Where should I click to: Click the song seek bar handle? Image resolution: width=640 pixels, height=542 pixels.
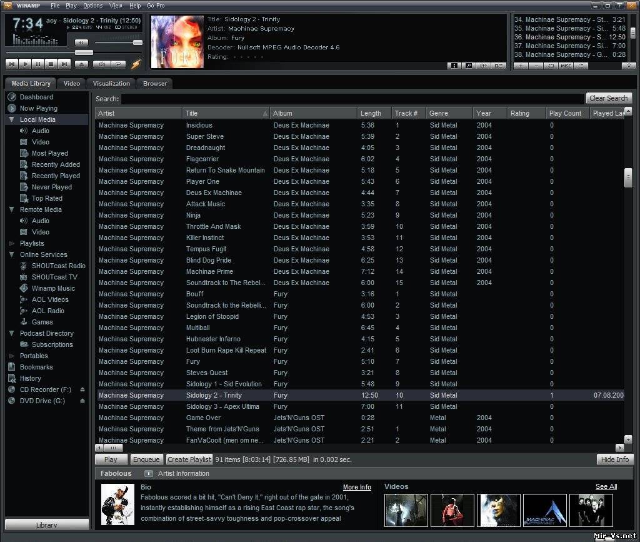tap(84, 53)
